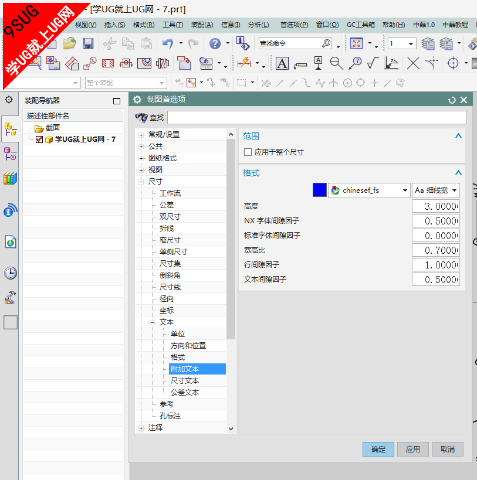Select 尺寸文本 in the tree
The image size is (477, 480).
point(185,381)
